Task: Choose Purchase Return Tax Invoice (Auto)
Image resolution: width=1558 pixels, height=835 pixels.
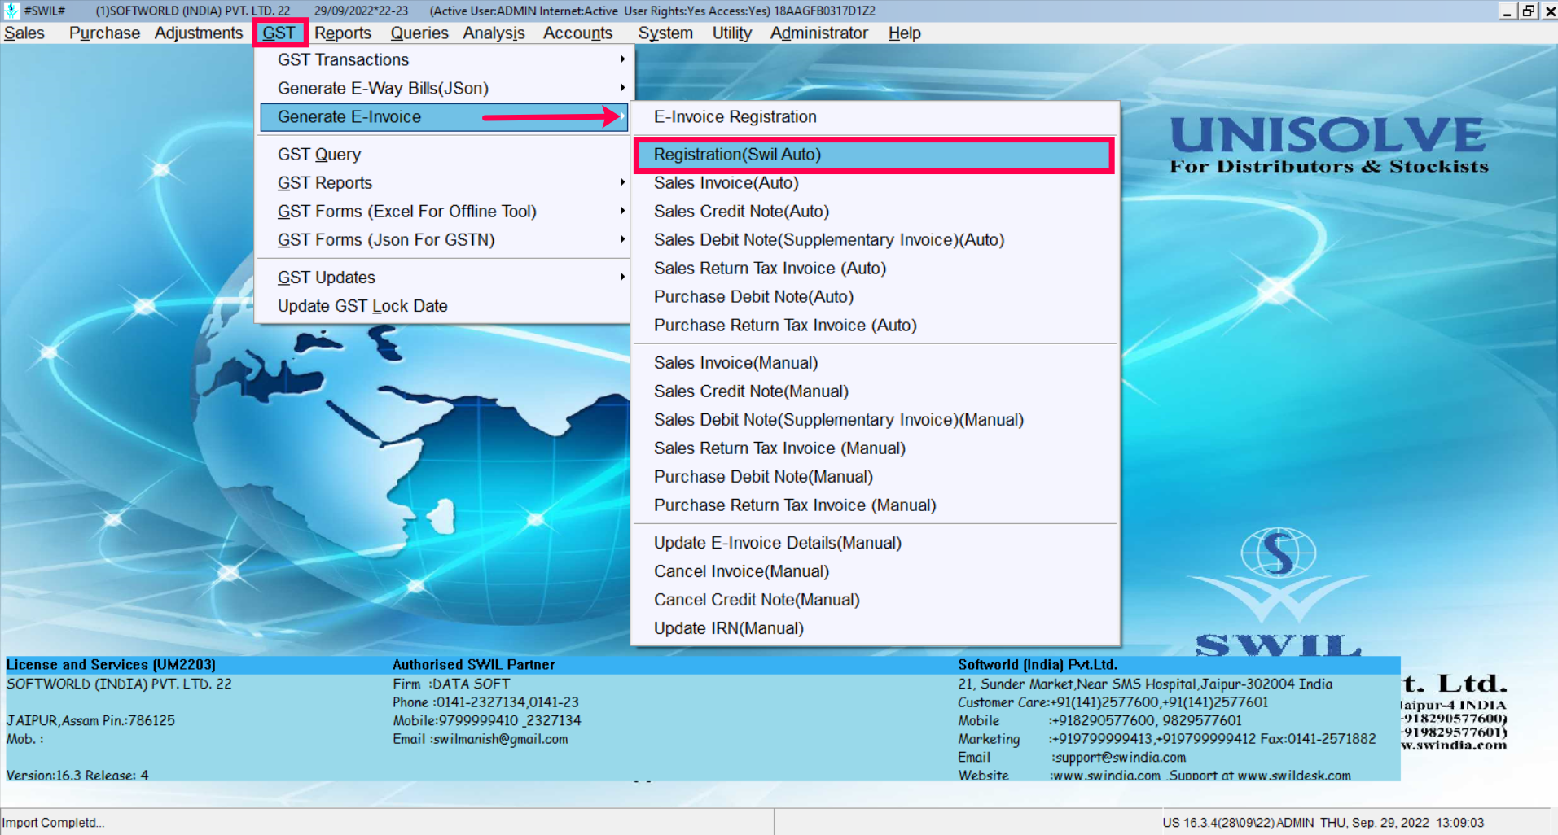Action: 875,325
